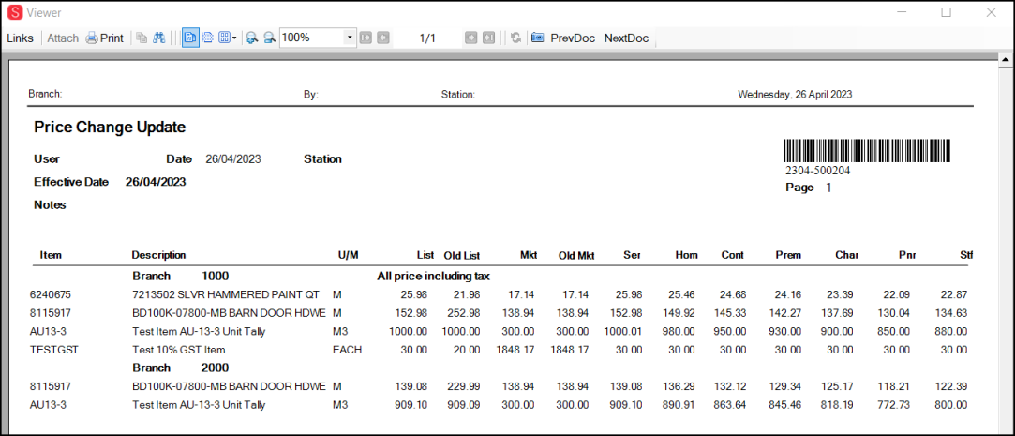This screenshot has width=1015, height=436.
Task: Click list price 1000.00 for AU13-3
Action: pyautogui.click(x=407, y=331)
